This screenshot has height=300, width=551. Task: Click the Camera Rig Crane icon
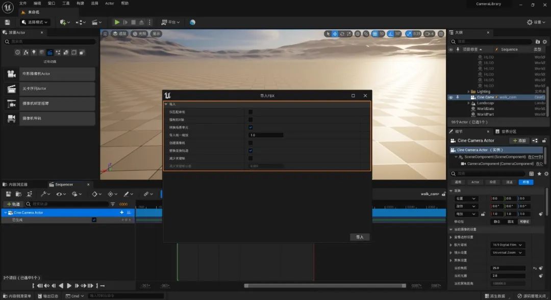tap(11, 104)
